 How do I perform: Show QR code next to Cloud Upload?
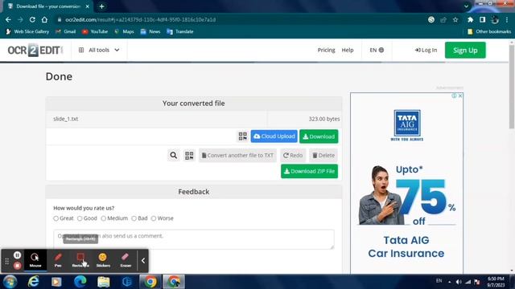[x=243, y=136]
